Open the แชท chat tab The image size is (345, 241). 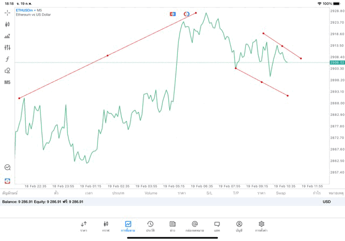point(217,226)
